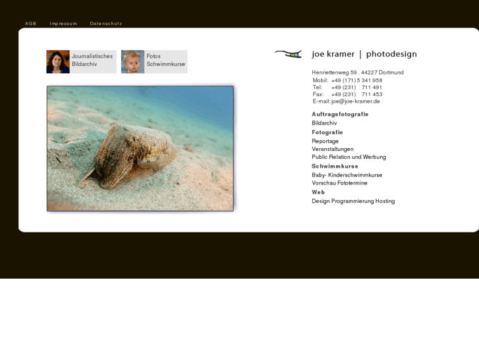This screenshot has height=359, width=479.
Task: Open the Reportage link
Action: click(325, 141)
